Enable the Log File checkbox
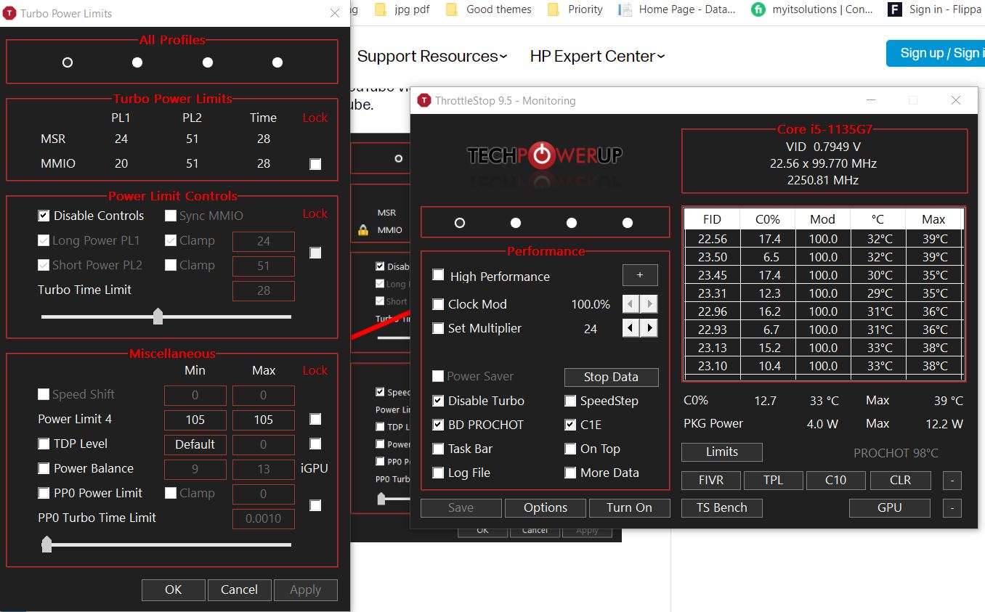The image size is (985, 612). click(438, 473)
